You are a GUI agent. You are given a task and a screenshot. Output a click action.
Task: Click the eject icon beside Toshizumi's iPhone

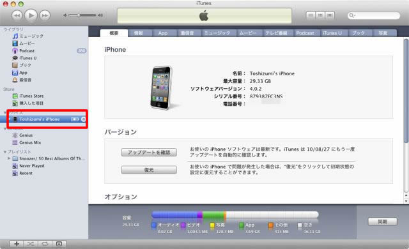pyautogui.click(x=83, y=119)
